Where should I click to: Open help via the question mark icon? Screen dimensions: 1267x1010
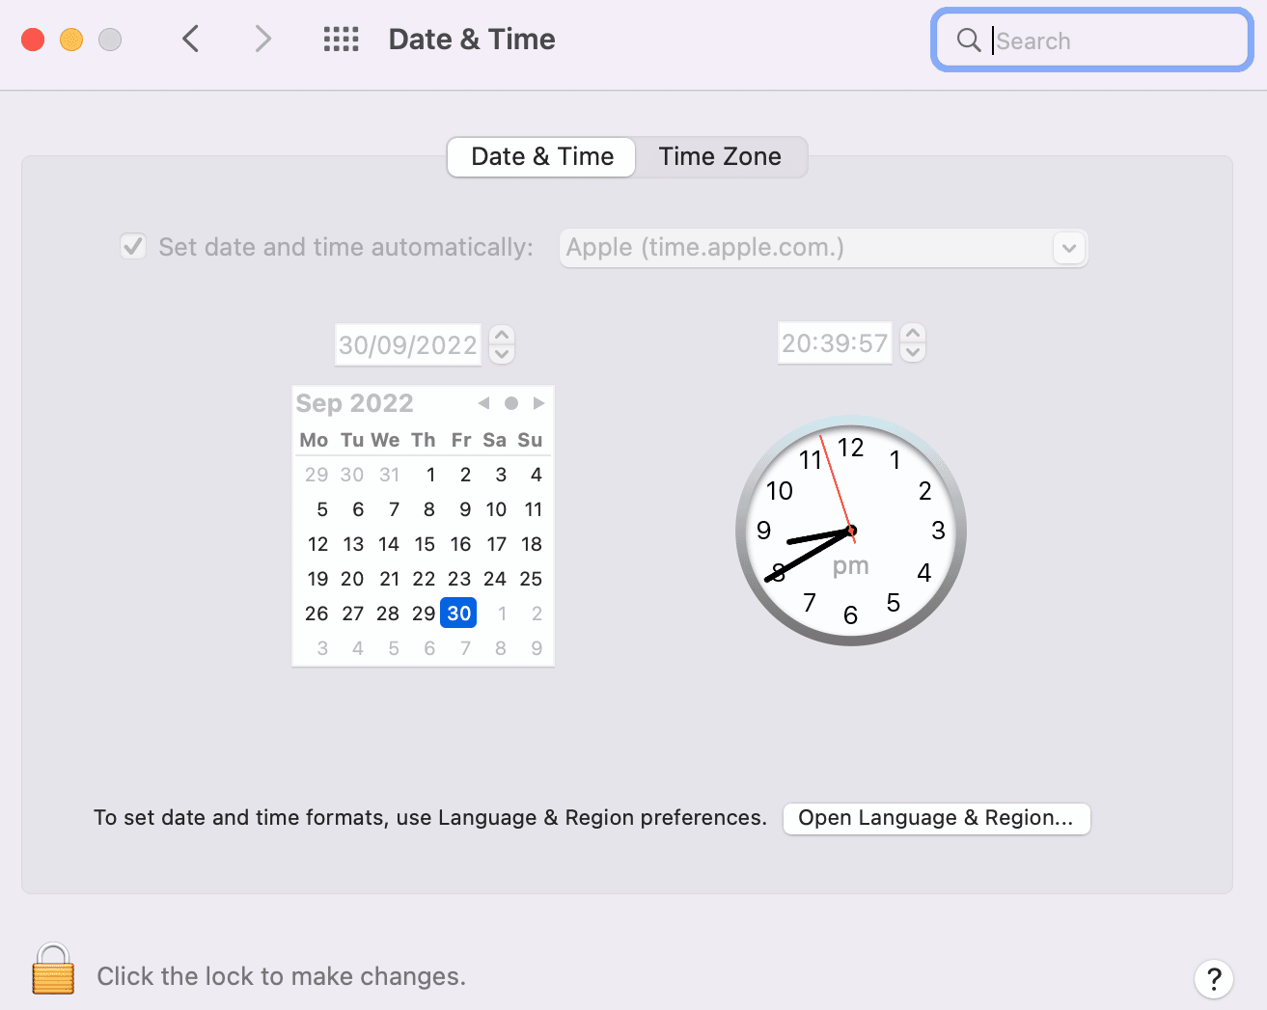1214,979
